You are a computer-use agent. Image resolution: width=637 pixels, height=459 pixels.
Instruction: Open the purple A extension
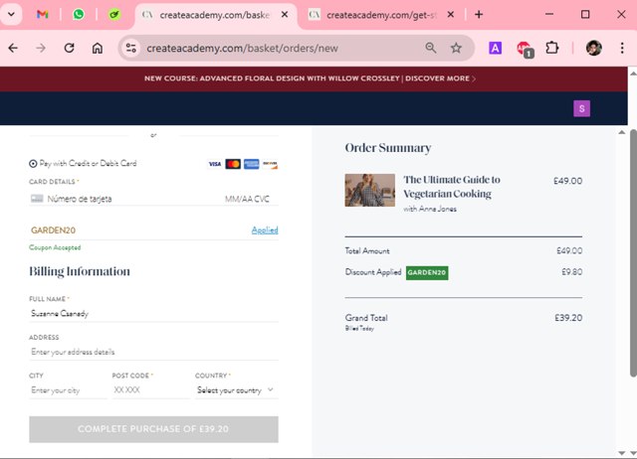[495, 49]
